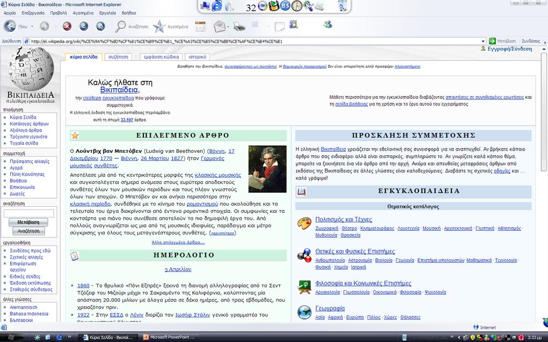Open the Βοήθεια menu in the menu bar
Image resolution: width=548 pixels, height=342 pixels.
click(x=129, y=13)
